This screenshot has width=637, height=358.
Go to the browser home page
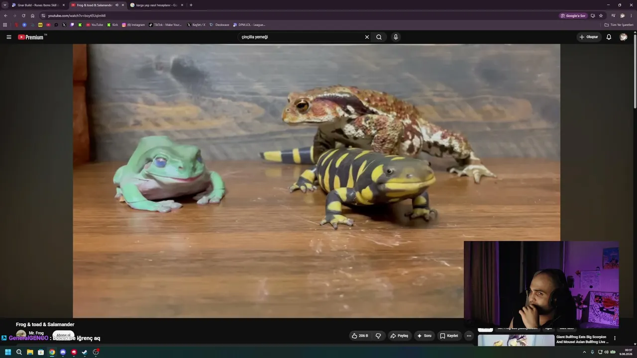[32, 15]
